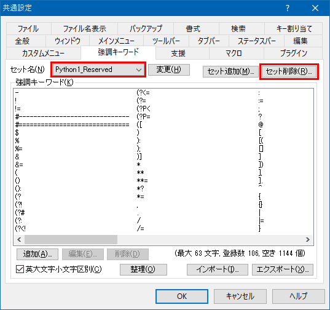This screenshot has width=330, height=310.
Task: Open the プラグイン tab
Action: 293,54
